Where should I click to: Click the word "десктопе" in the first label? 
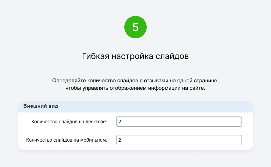click(x=96, y=122)
